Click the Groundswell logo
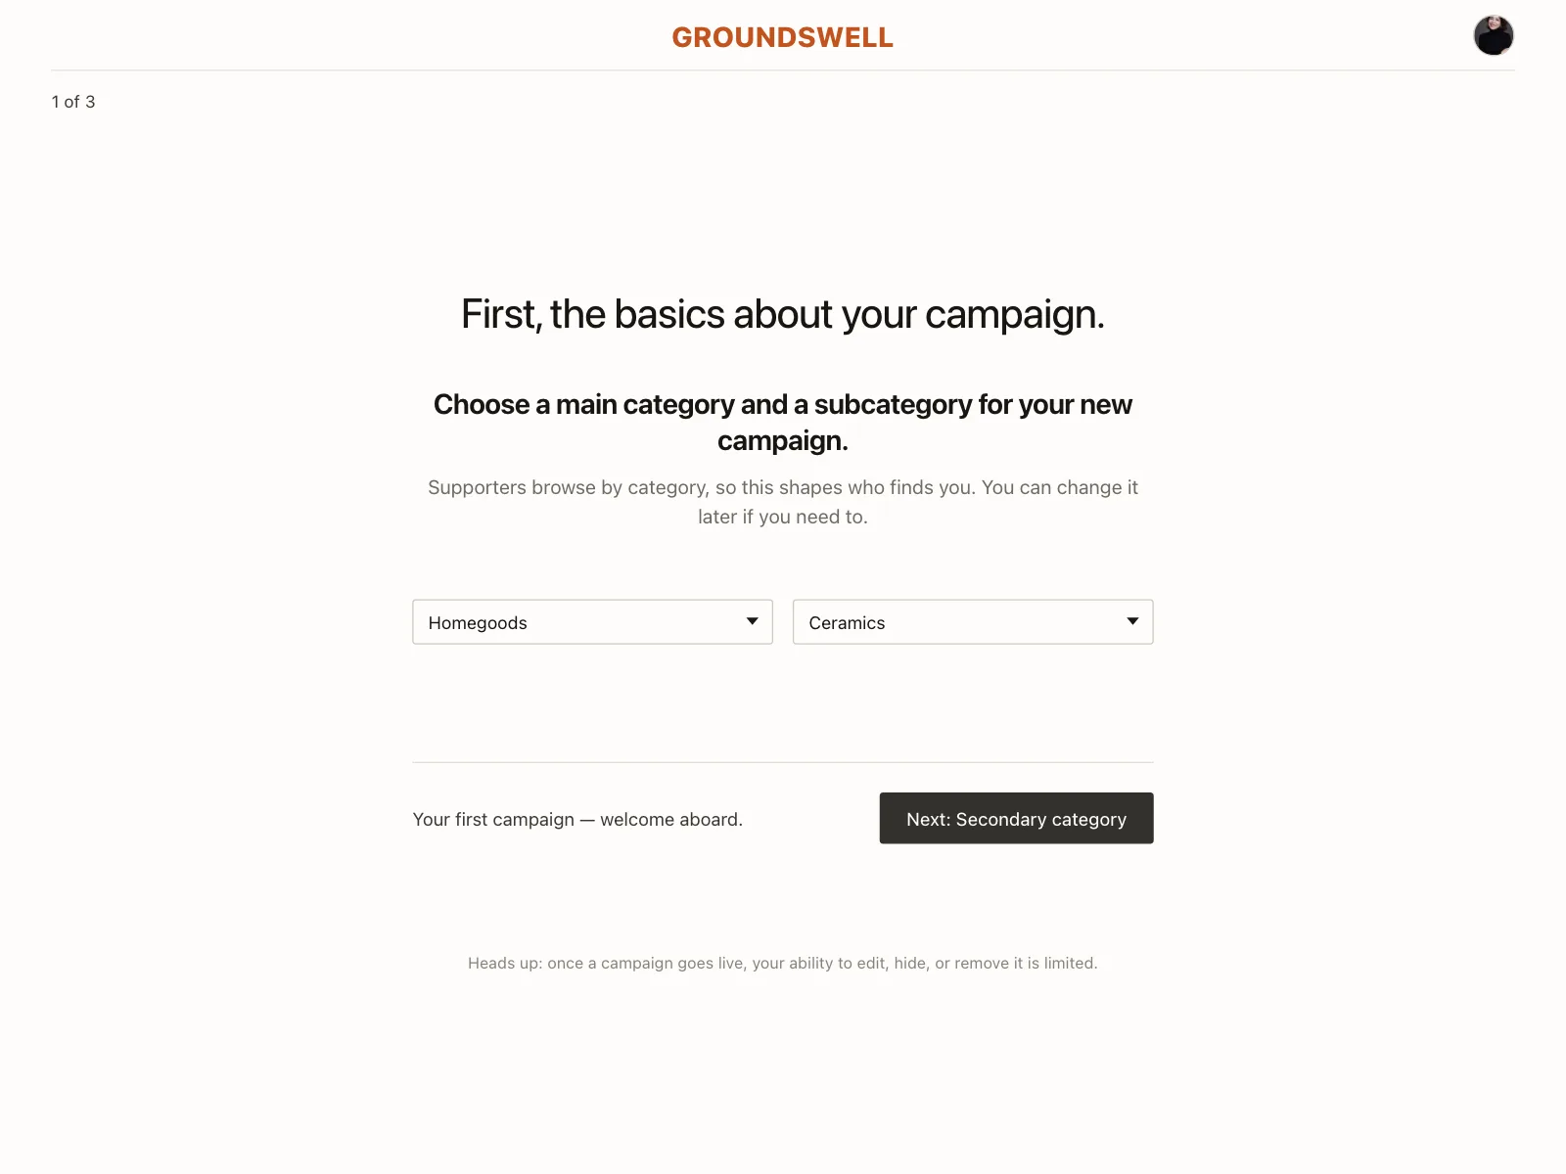This screenshot has width=1566, height=1174. click(782, 37)
